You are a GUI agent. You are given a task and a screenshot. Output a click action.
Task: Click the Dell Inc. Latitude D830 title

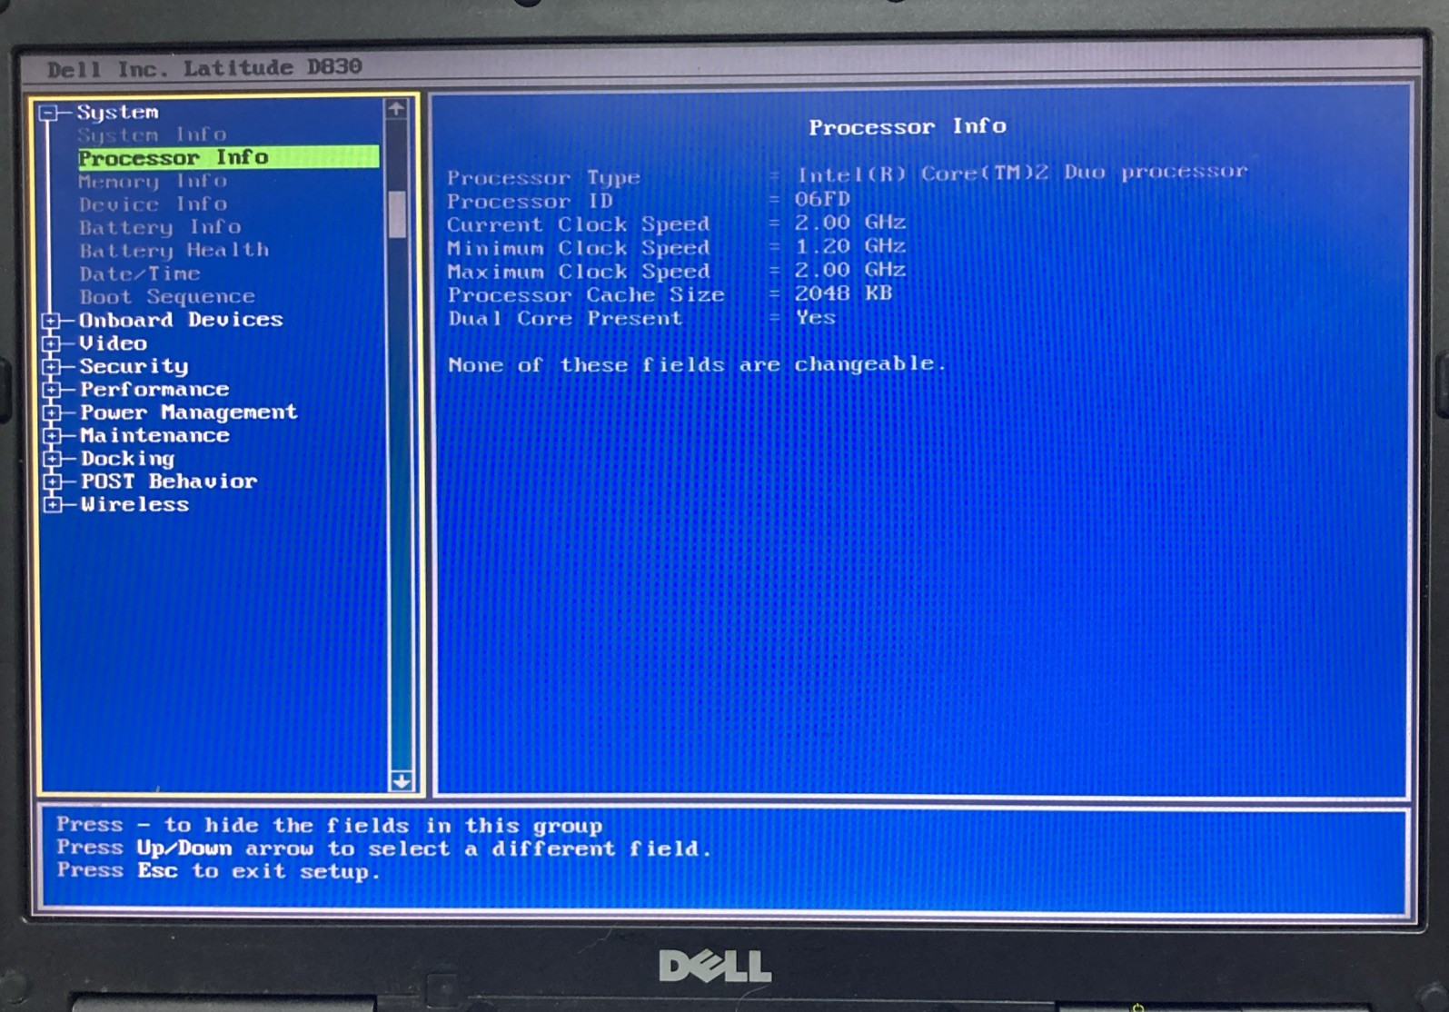point(204,68)
